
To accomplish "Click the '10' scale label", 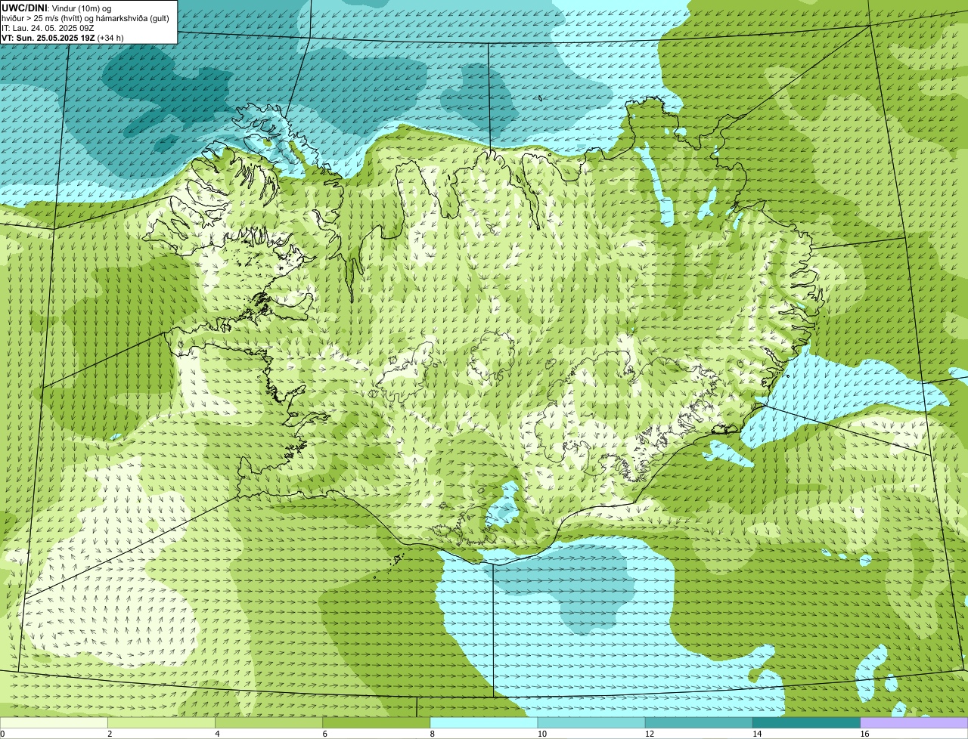I will pos(542,734).
